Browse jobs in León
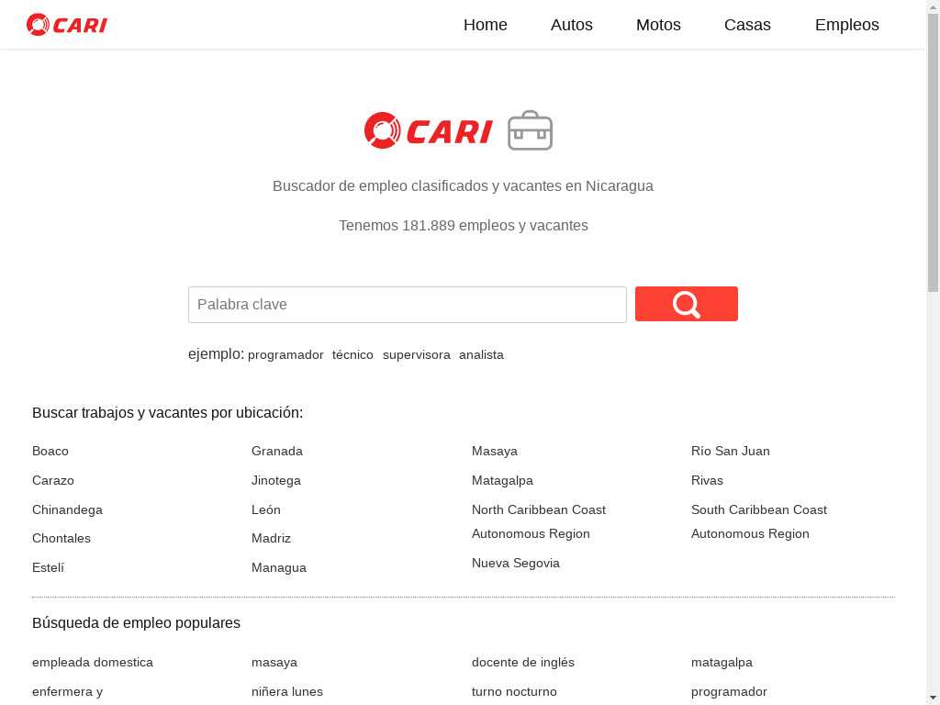This screenshot has height=705, width=940. tap(266, 509)
